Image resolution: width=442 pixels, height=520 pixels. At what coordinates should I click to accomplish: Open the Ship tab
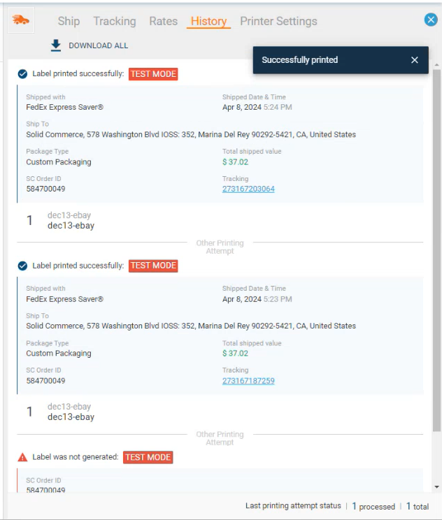[x=69, y=21]
